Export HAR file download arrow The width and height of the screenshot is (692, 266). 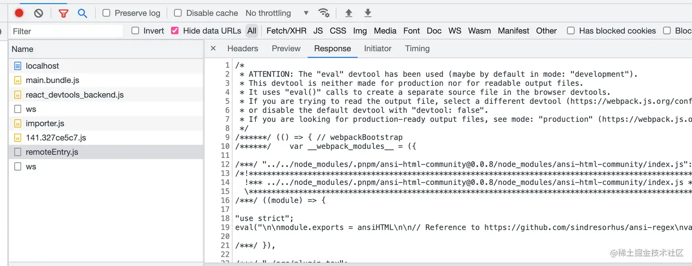point(368,13)
